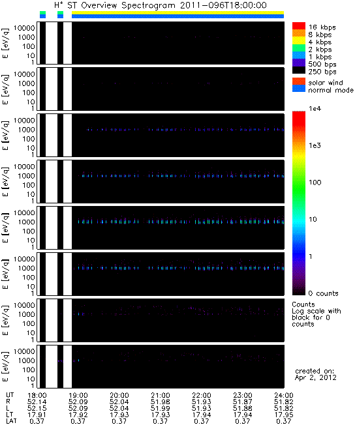
Task: Click the '500 bps' legend label
Action: [322, 65]
